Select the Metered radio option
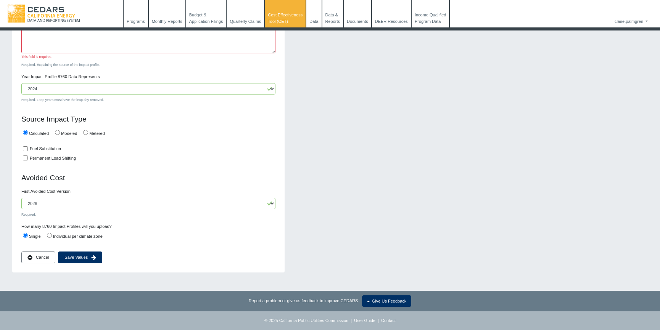 (86, 133)
